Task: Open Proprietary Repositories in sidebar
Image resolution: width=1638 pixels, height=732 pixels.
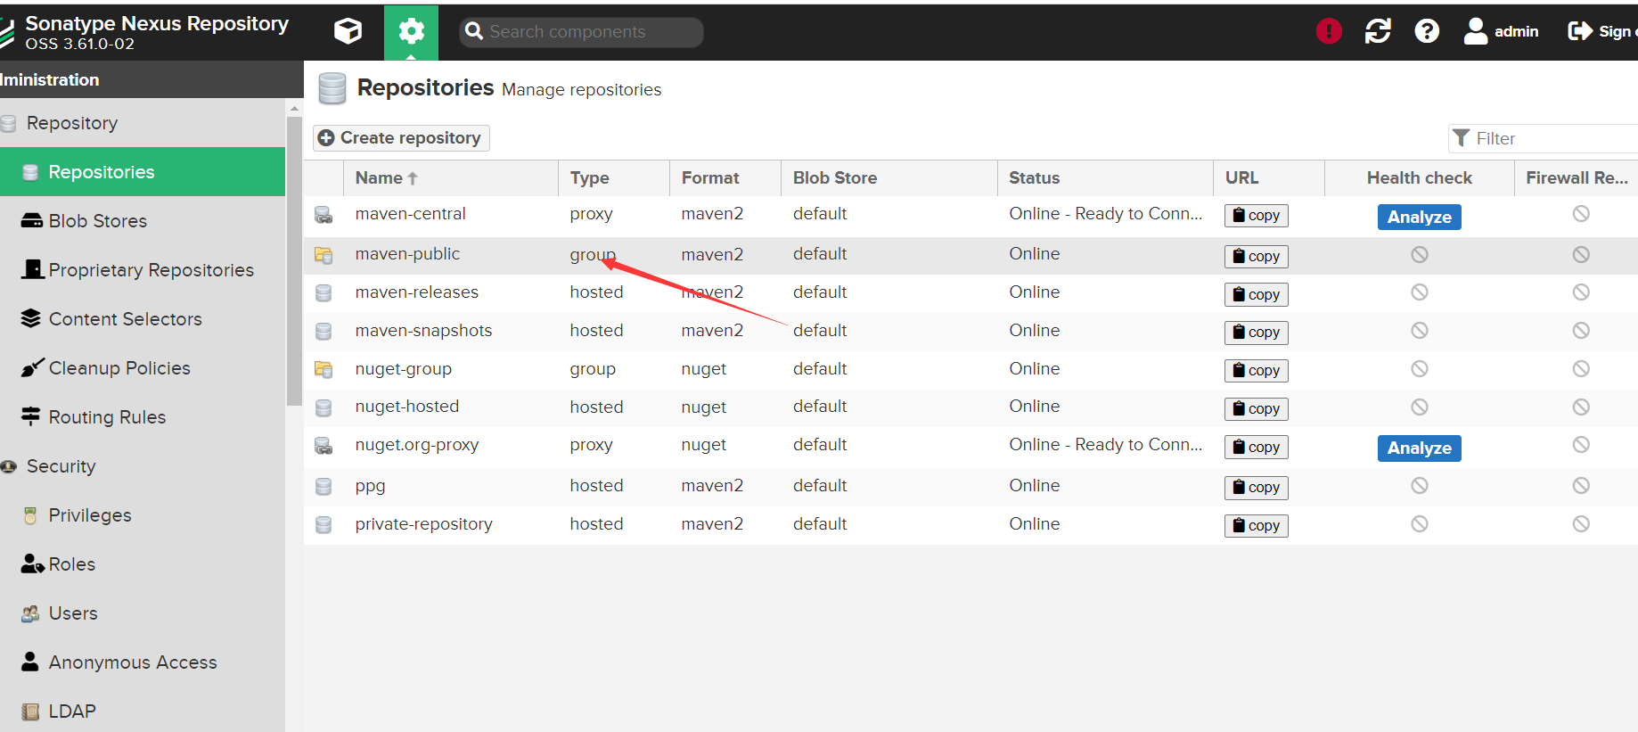Action: click(x=143, y=270)
